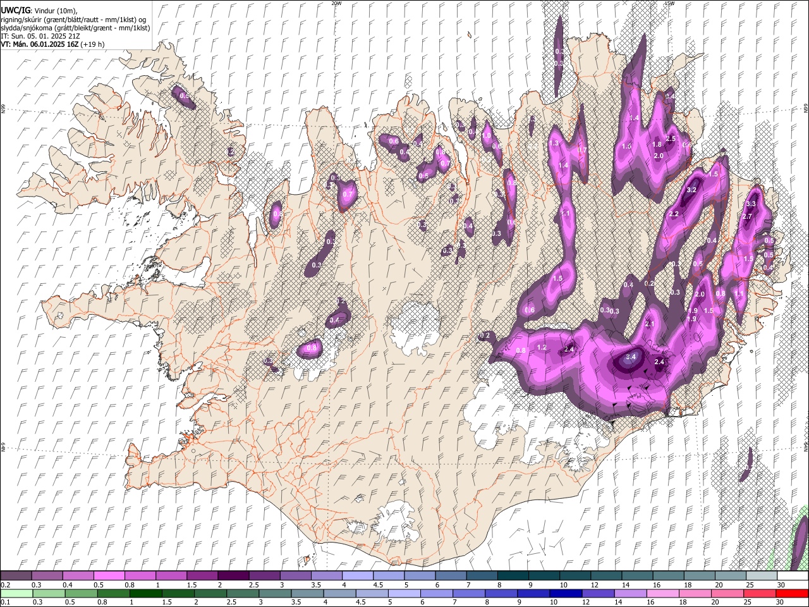Click the '15W' longitude label

click(x=669, y=3)
